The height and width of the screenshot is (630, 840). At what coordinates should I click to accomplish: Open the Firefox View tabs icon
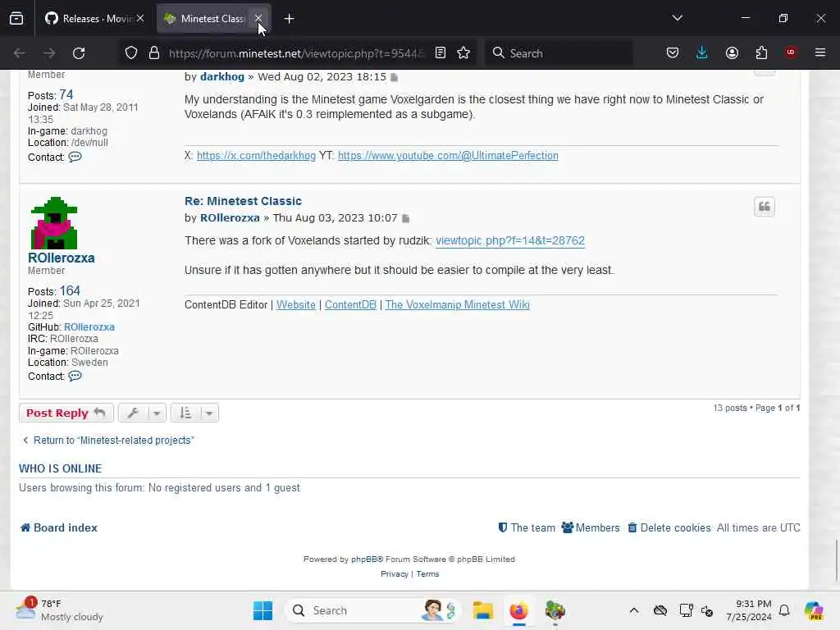point(16,19)
